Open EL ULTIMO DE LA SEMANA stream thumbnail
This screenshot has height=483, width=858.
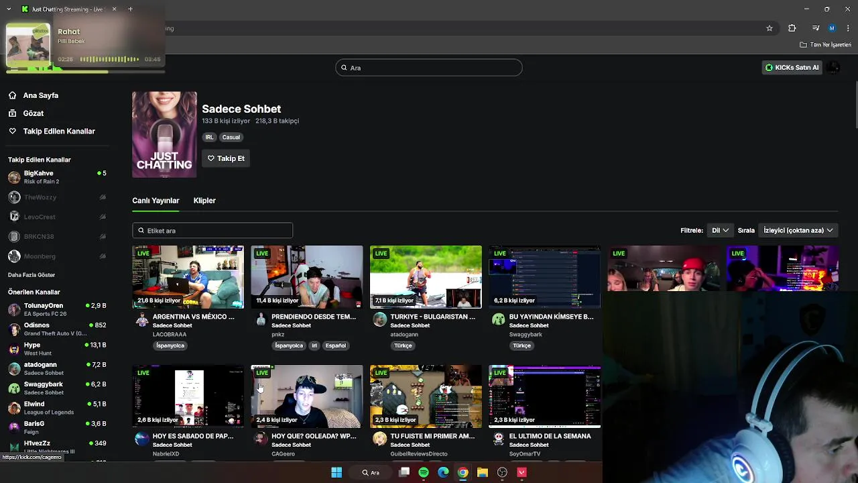point(544,396)
